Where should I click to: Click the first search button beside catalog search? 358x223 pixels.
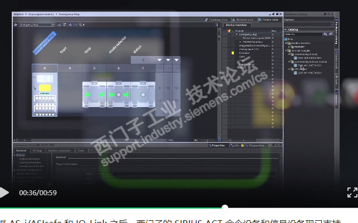pyautogui.click(x=325, y=34)
